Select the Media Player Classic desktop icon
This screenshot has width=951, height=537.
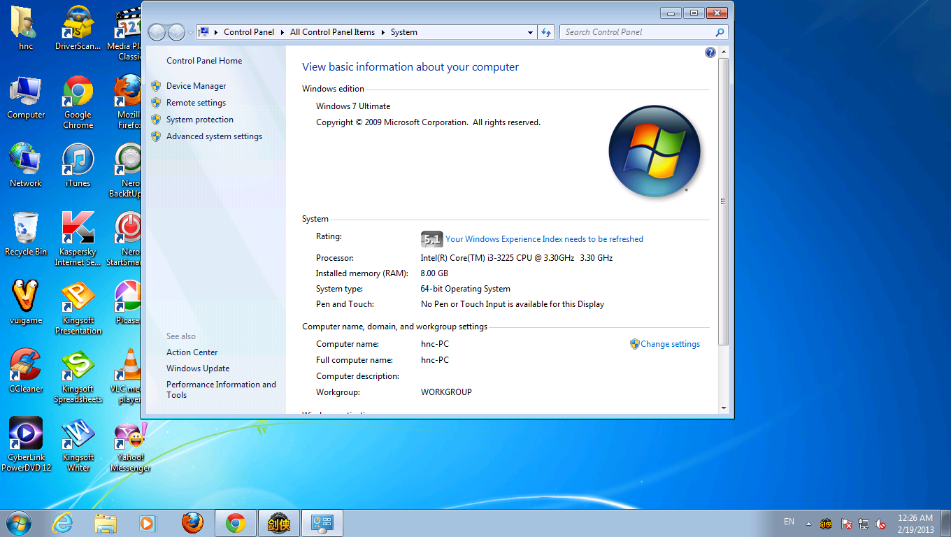124,34
